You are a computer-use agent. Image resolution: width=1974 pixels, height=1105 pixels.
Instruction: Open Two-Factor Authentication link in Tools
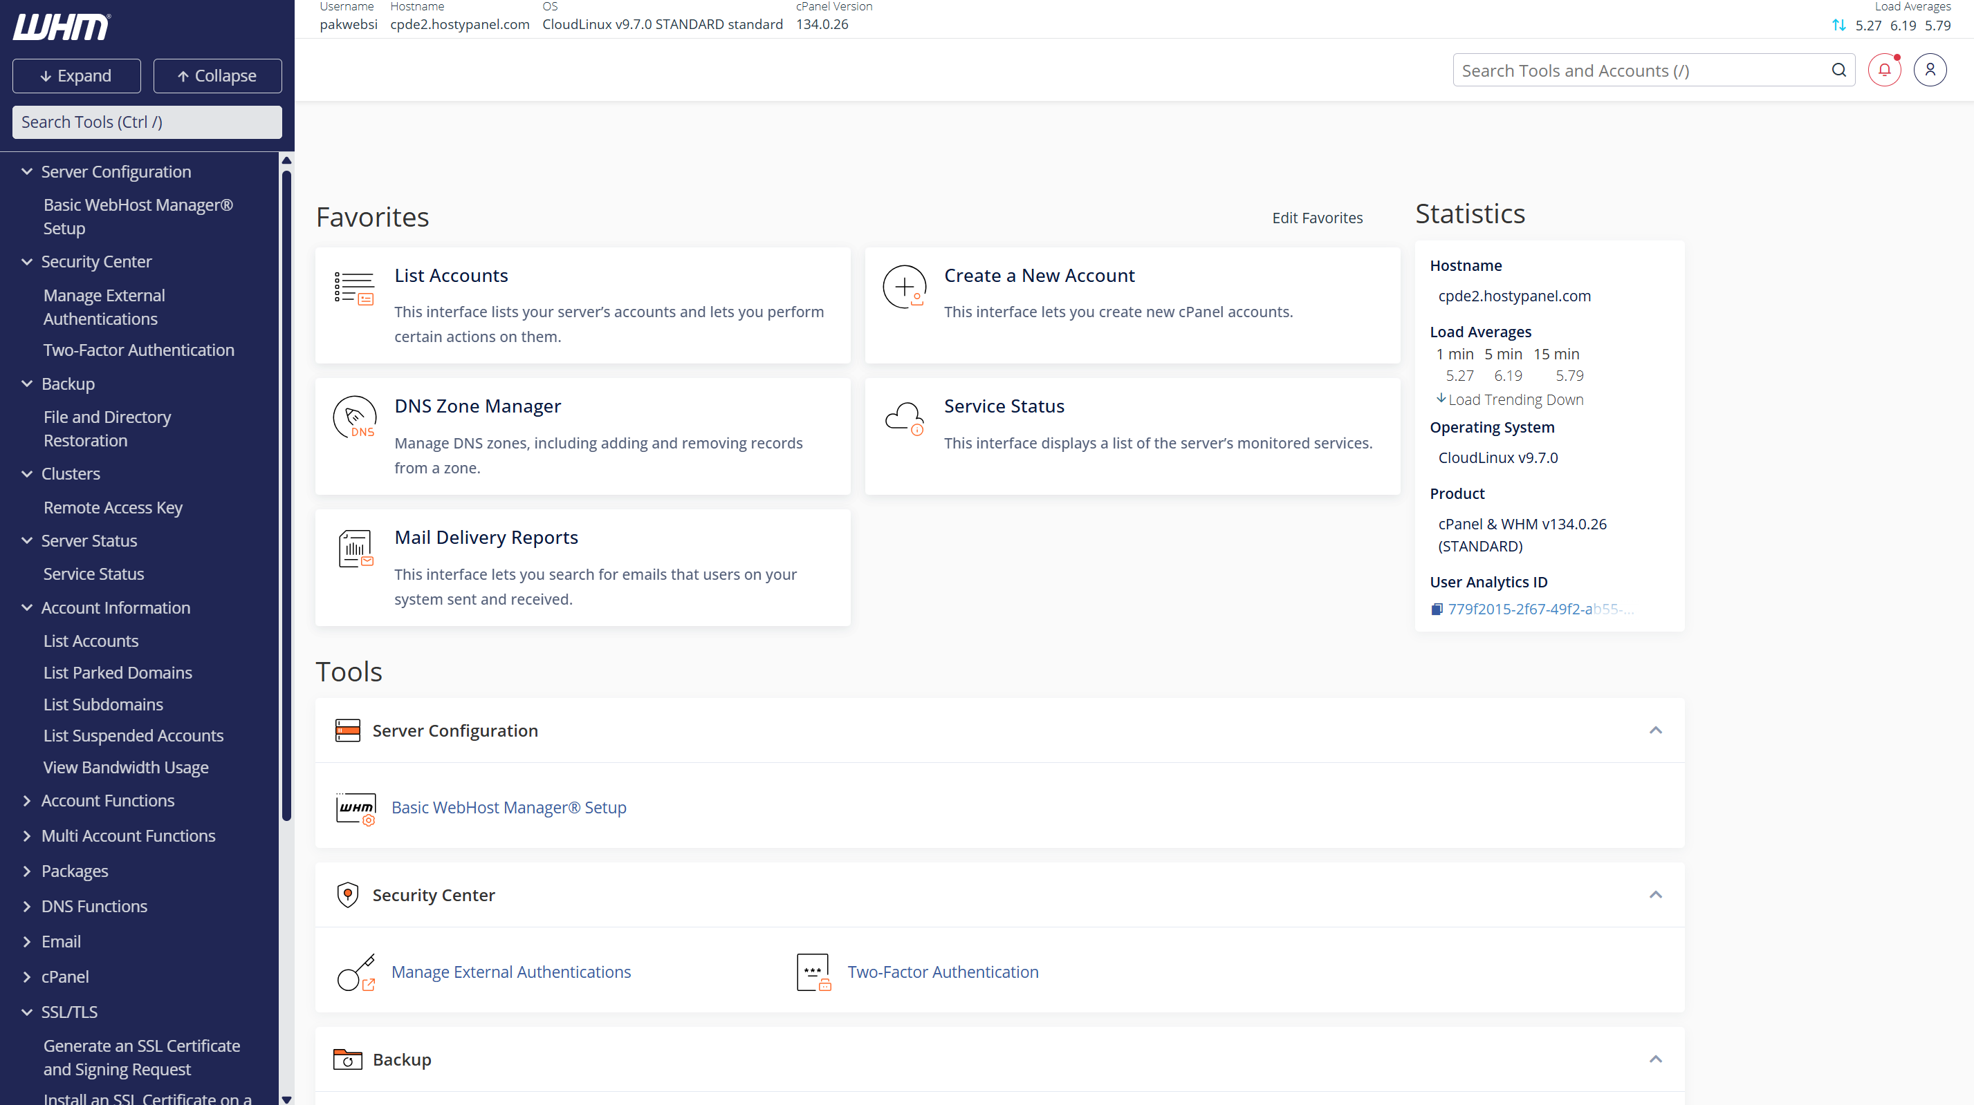(x=943, y=972)
